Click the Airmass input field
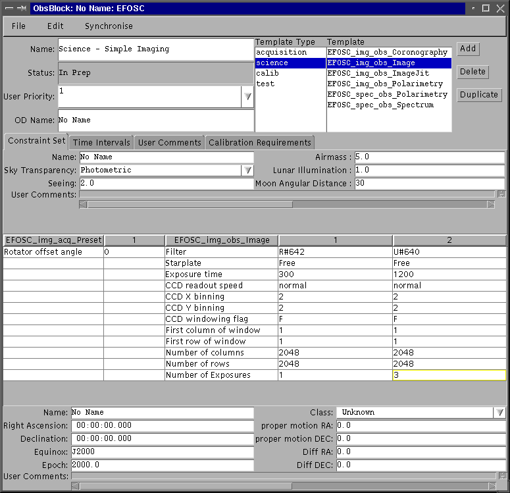510x493 pixels. pos(429,157)
